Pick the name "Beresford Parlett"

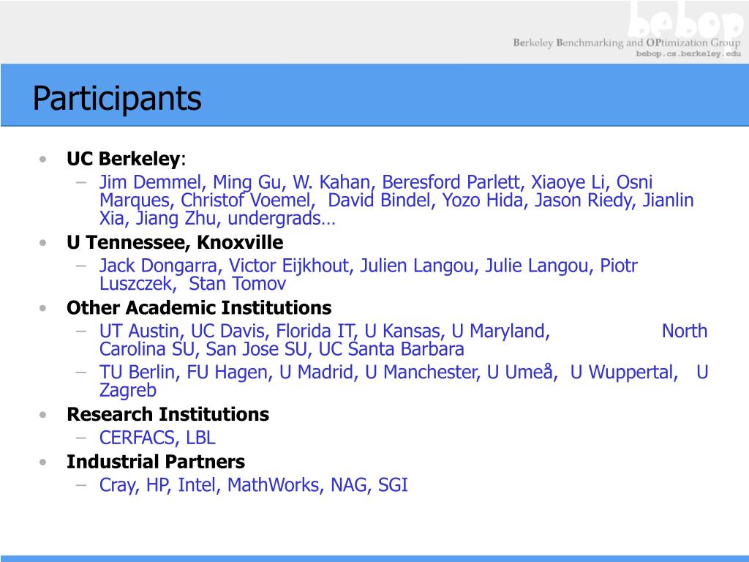(x=450, y=182)
